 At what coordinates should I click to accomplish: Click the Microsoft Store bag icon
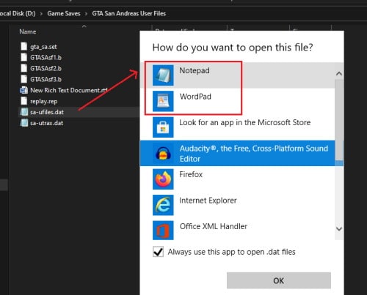pyautogui.click(x=163, y=127)
